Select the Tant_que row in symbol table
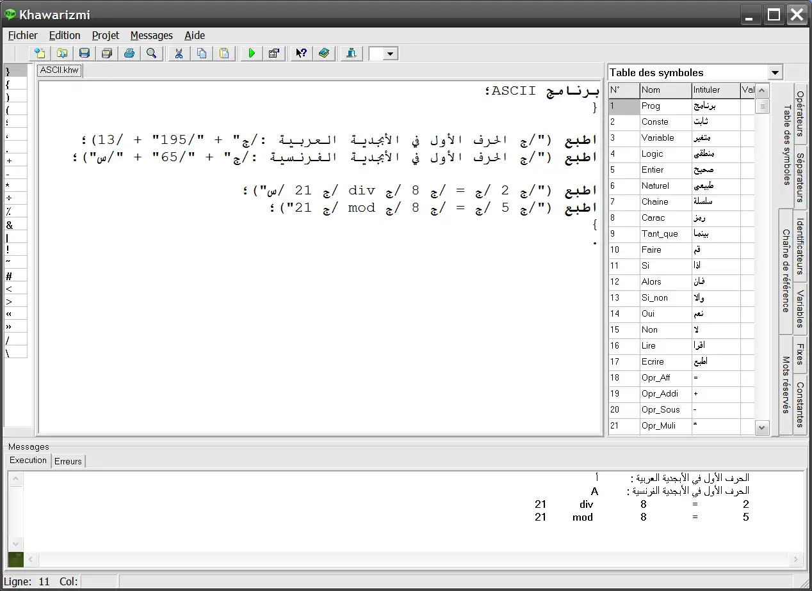Screen dimensions: 812x591 (681, 234)
